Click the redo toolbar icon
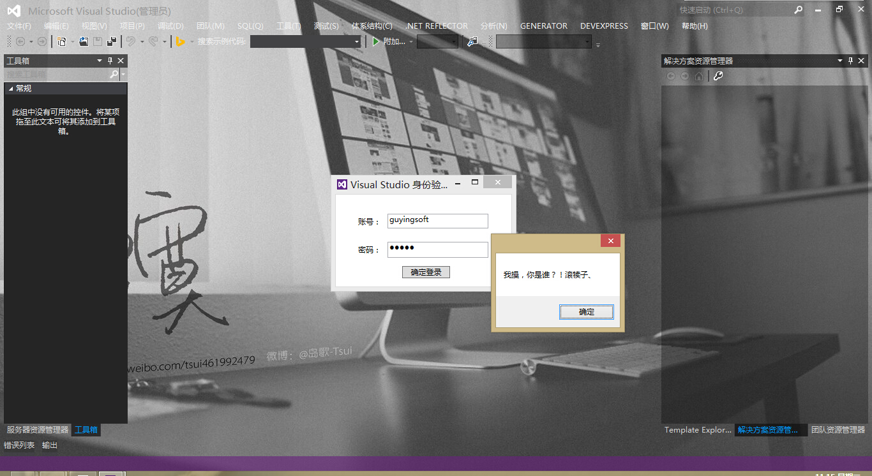This screenshot has height=476, width=872. [153, 41]
